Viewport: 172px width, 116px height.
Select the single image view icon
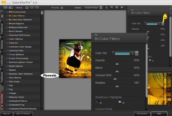pos(27,7)
